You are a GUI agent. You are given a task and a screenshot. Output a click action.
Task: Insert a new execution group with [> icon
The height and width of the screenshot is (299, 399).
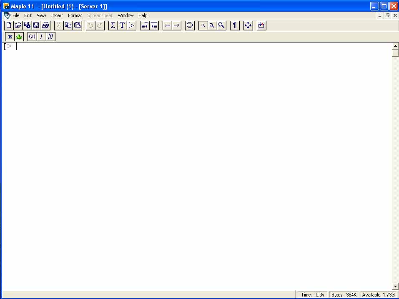point(132,25)
